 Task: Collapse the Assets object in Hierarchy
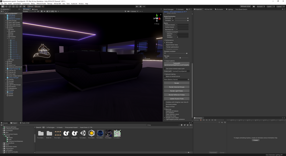coord(6,28)
